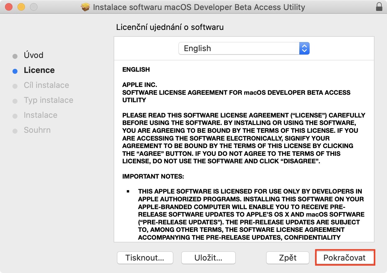Screen dimensions: 387x273
Task: Click the lock icon in the title bar
Action: tap(379, 7)
